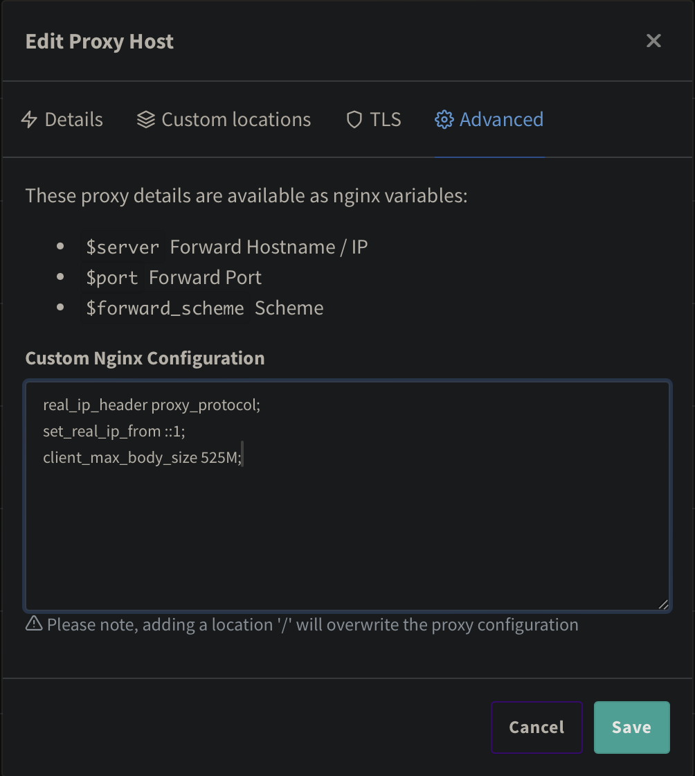Click the lightning bolt icon beside Details
695x776 pixels.
coord(29,120)
